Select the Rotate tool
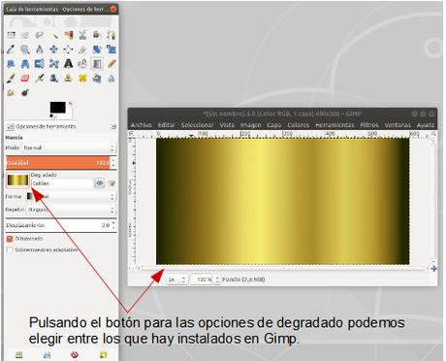446x361 pixels. [97, 49]
